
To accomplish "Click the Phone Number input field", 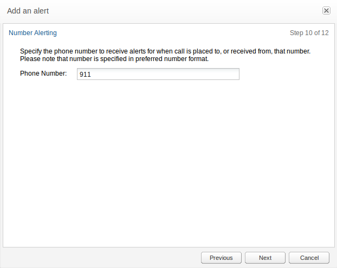I will point(158,74).
